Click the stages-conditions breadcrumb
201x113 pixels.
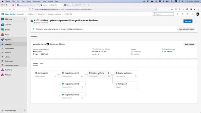(54, 14)
